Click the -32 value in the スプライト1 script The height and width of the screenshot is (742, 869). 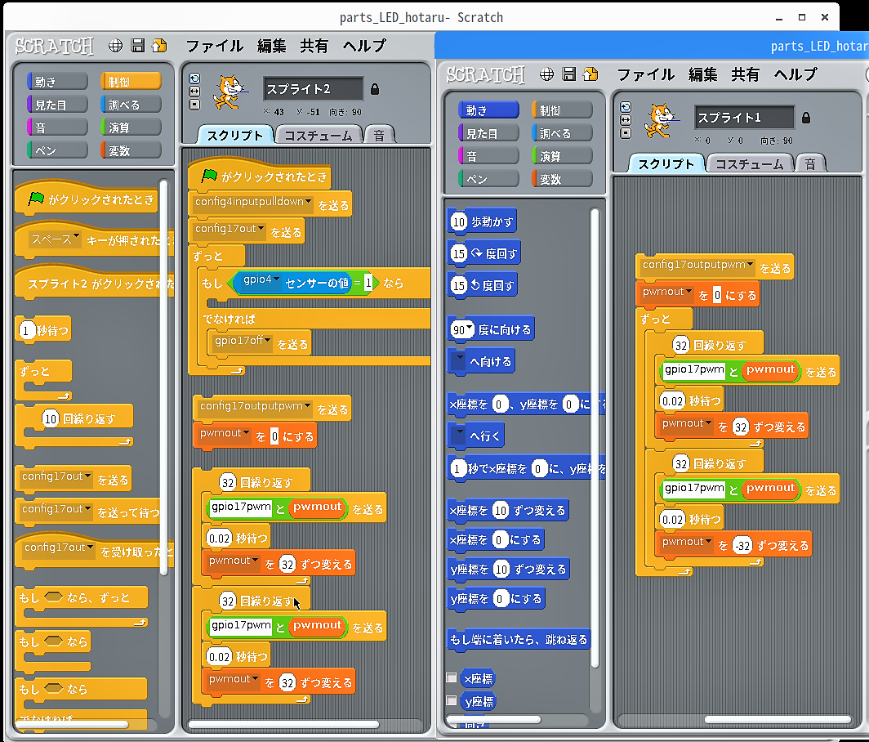742,546
